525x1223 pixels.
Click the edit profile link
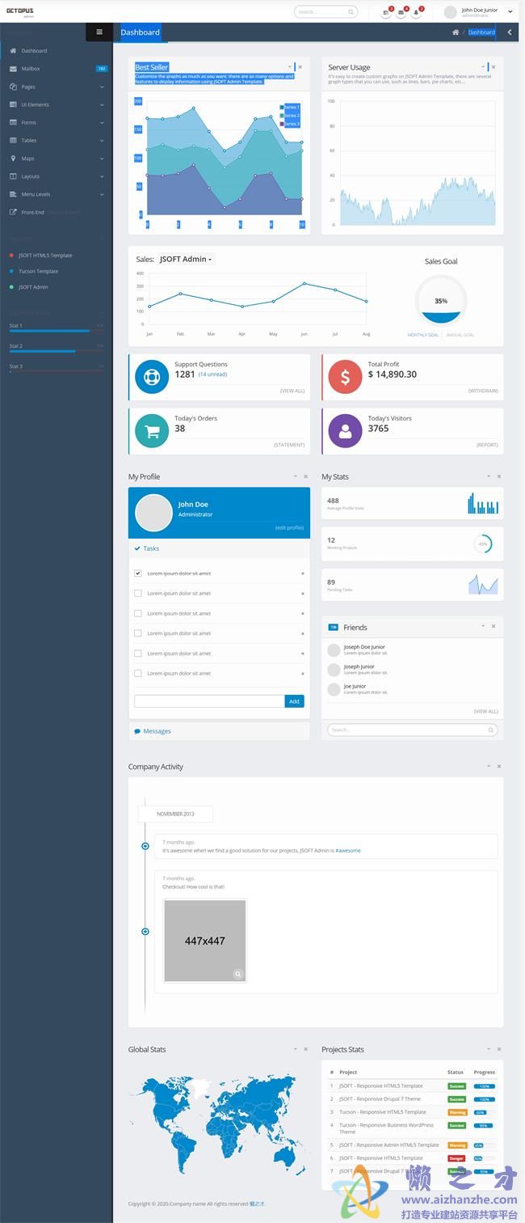click(289, 527)
